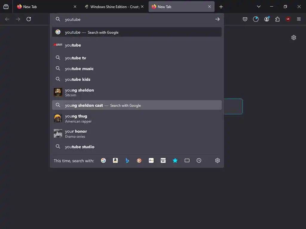
Task: Save page to Pocket
Action: (x=245, y=19)
